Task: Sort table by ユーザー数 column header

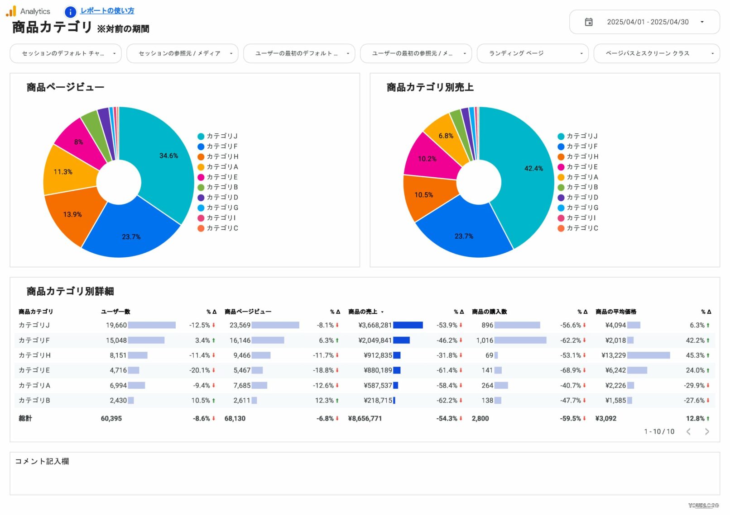Action: click(x=115, y=312)
